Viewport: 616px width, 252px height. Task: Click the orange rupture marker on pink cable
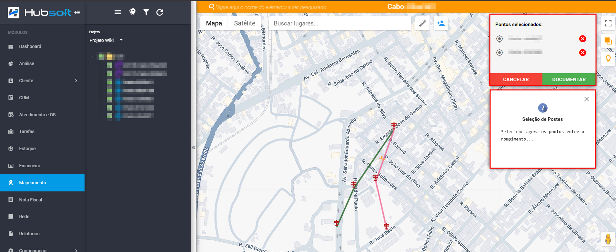click(x=382, y=159)
